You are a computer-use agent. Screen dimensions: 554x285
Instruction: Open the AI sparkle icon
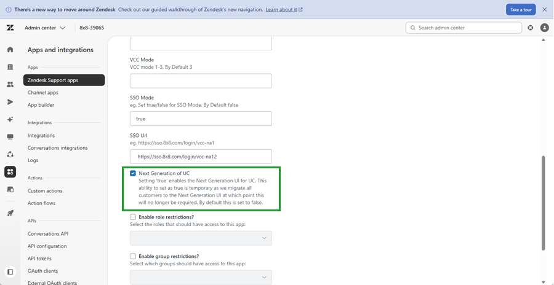coord(10,120)
